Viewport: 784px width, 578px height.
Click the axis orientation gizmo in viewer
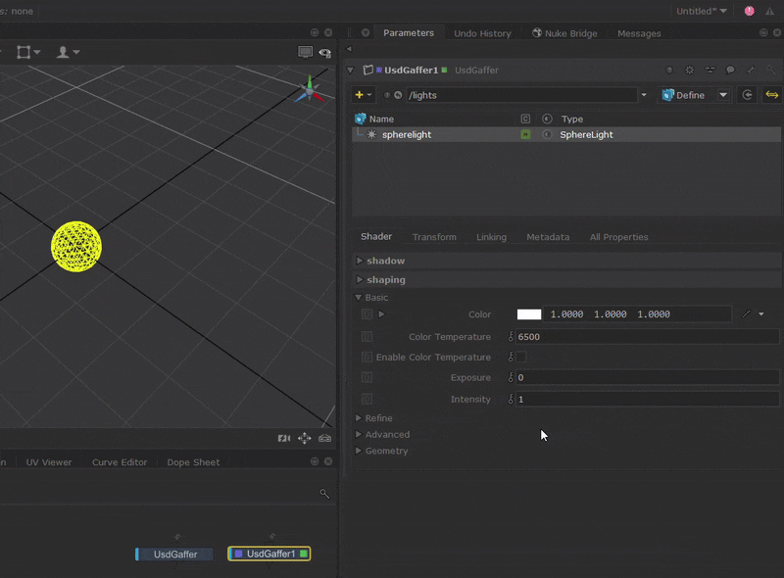(x=310, y=91)
